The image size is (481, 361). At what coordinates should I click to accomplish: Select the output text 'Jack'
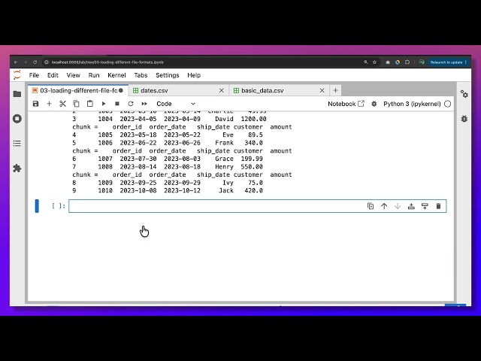tap(226, 190)
